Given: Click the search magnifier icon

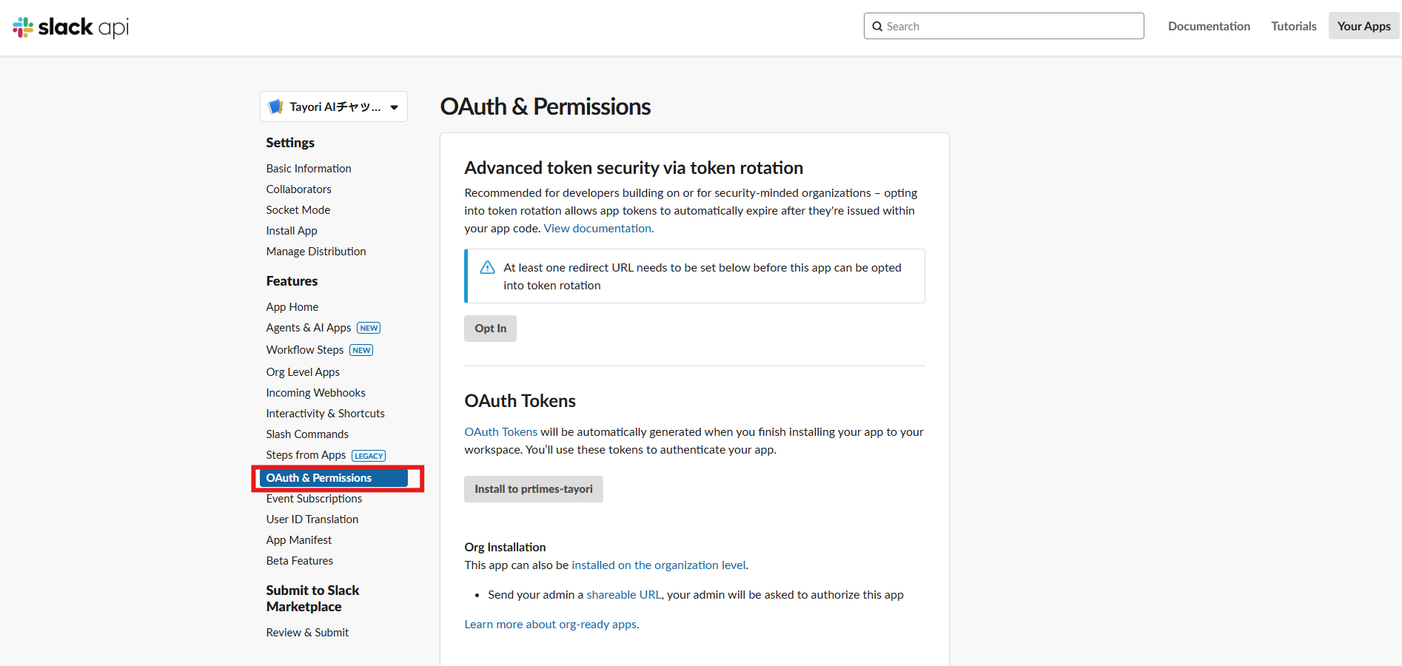Looking at the screenshot, I should [877, 27].
